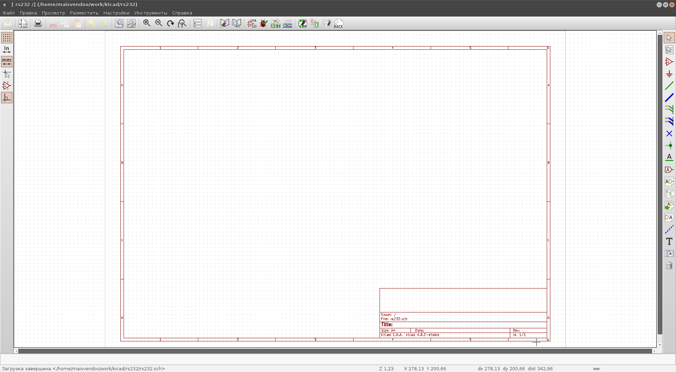
Task: Run CvPcb to assign footprints
Action: 315,24
